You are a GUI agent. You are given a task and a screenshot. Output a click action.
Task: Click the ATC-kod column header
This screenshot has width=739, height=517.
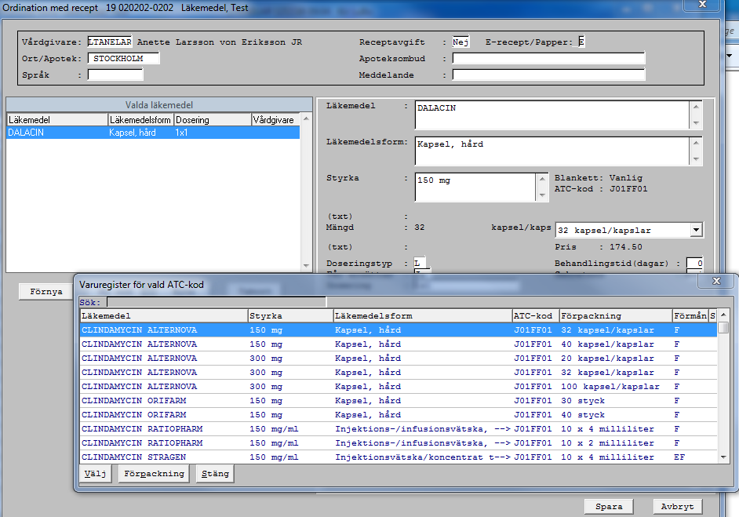536,315
